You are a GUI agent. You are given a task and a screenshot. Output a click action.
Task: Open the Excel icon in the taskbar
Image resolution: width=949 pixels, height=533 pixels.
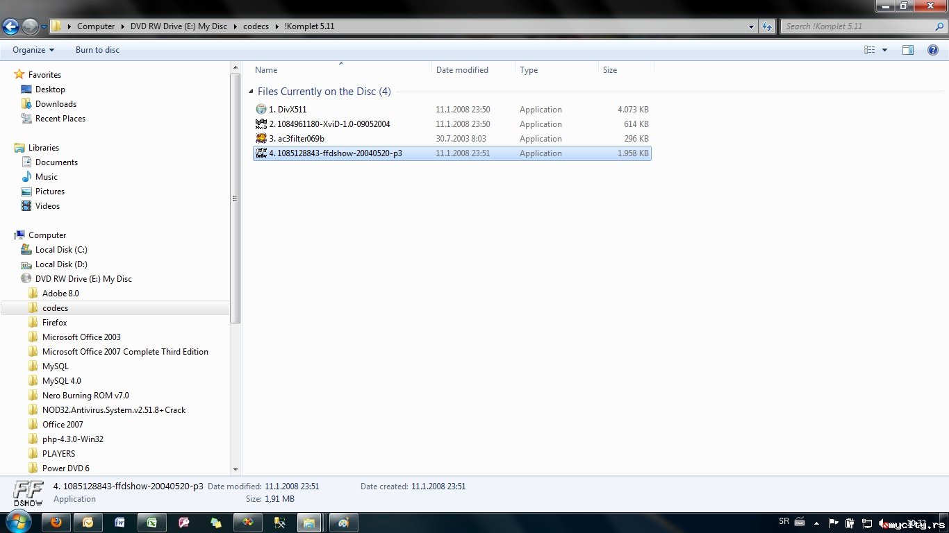coord(152,523)
